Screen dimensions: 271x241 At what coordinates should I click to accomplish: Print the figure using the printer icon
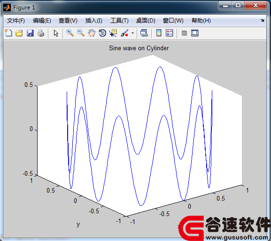pyautogui.click(x=41, y=33)
